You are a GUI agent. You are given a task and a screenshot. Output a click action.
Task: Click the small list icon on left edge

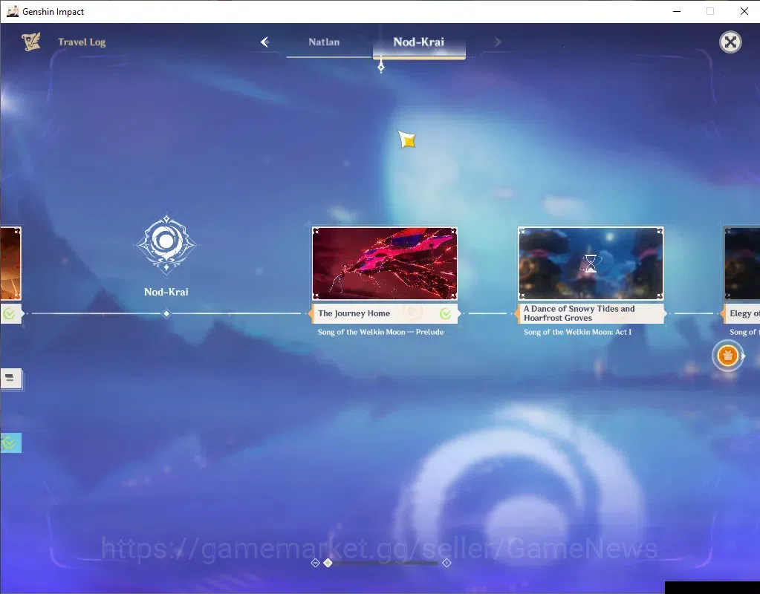click(10, 379)
